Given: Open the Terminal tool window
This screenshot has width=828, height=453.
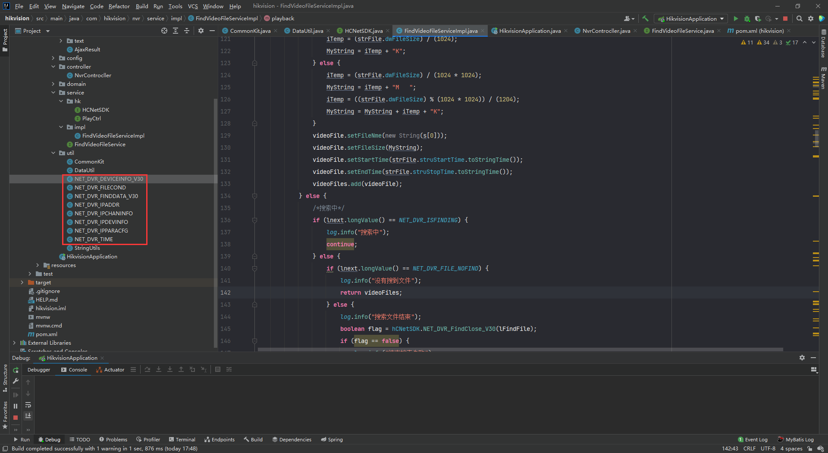Looking at the screenshot, I should pyautogui.click(x=182, y=440).
